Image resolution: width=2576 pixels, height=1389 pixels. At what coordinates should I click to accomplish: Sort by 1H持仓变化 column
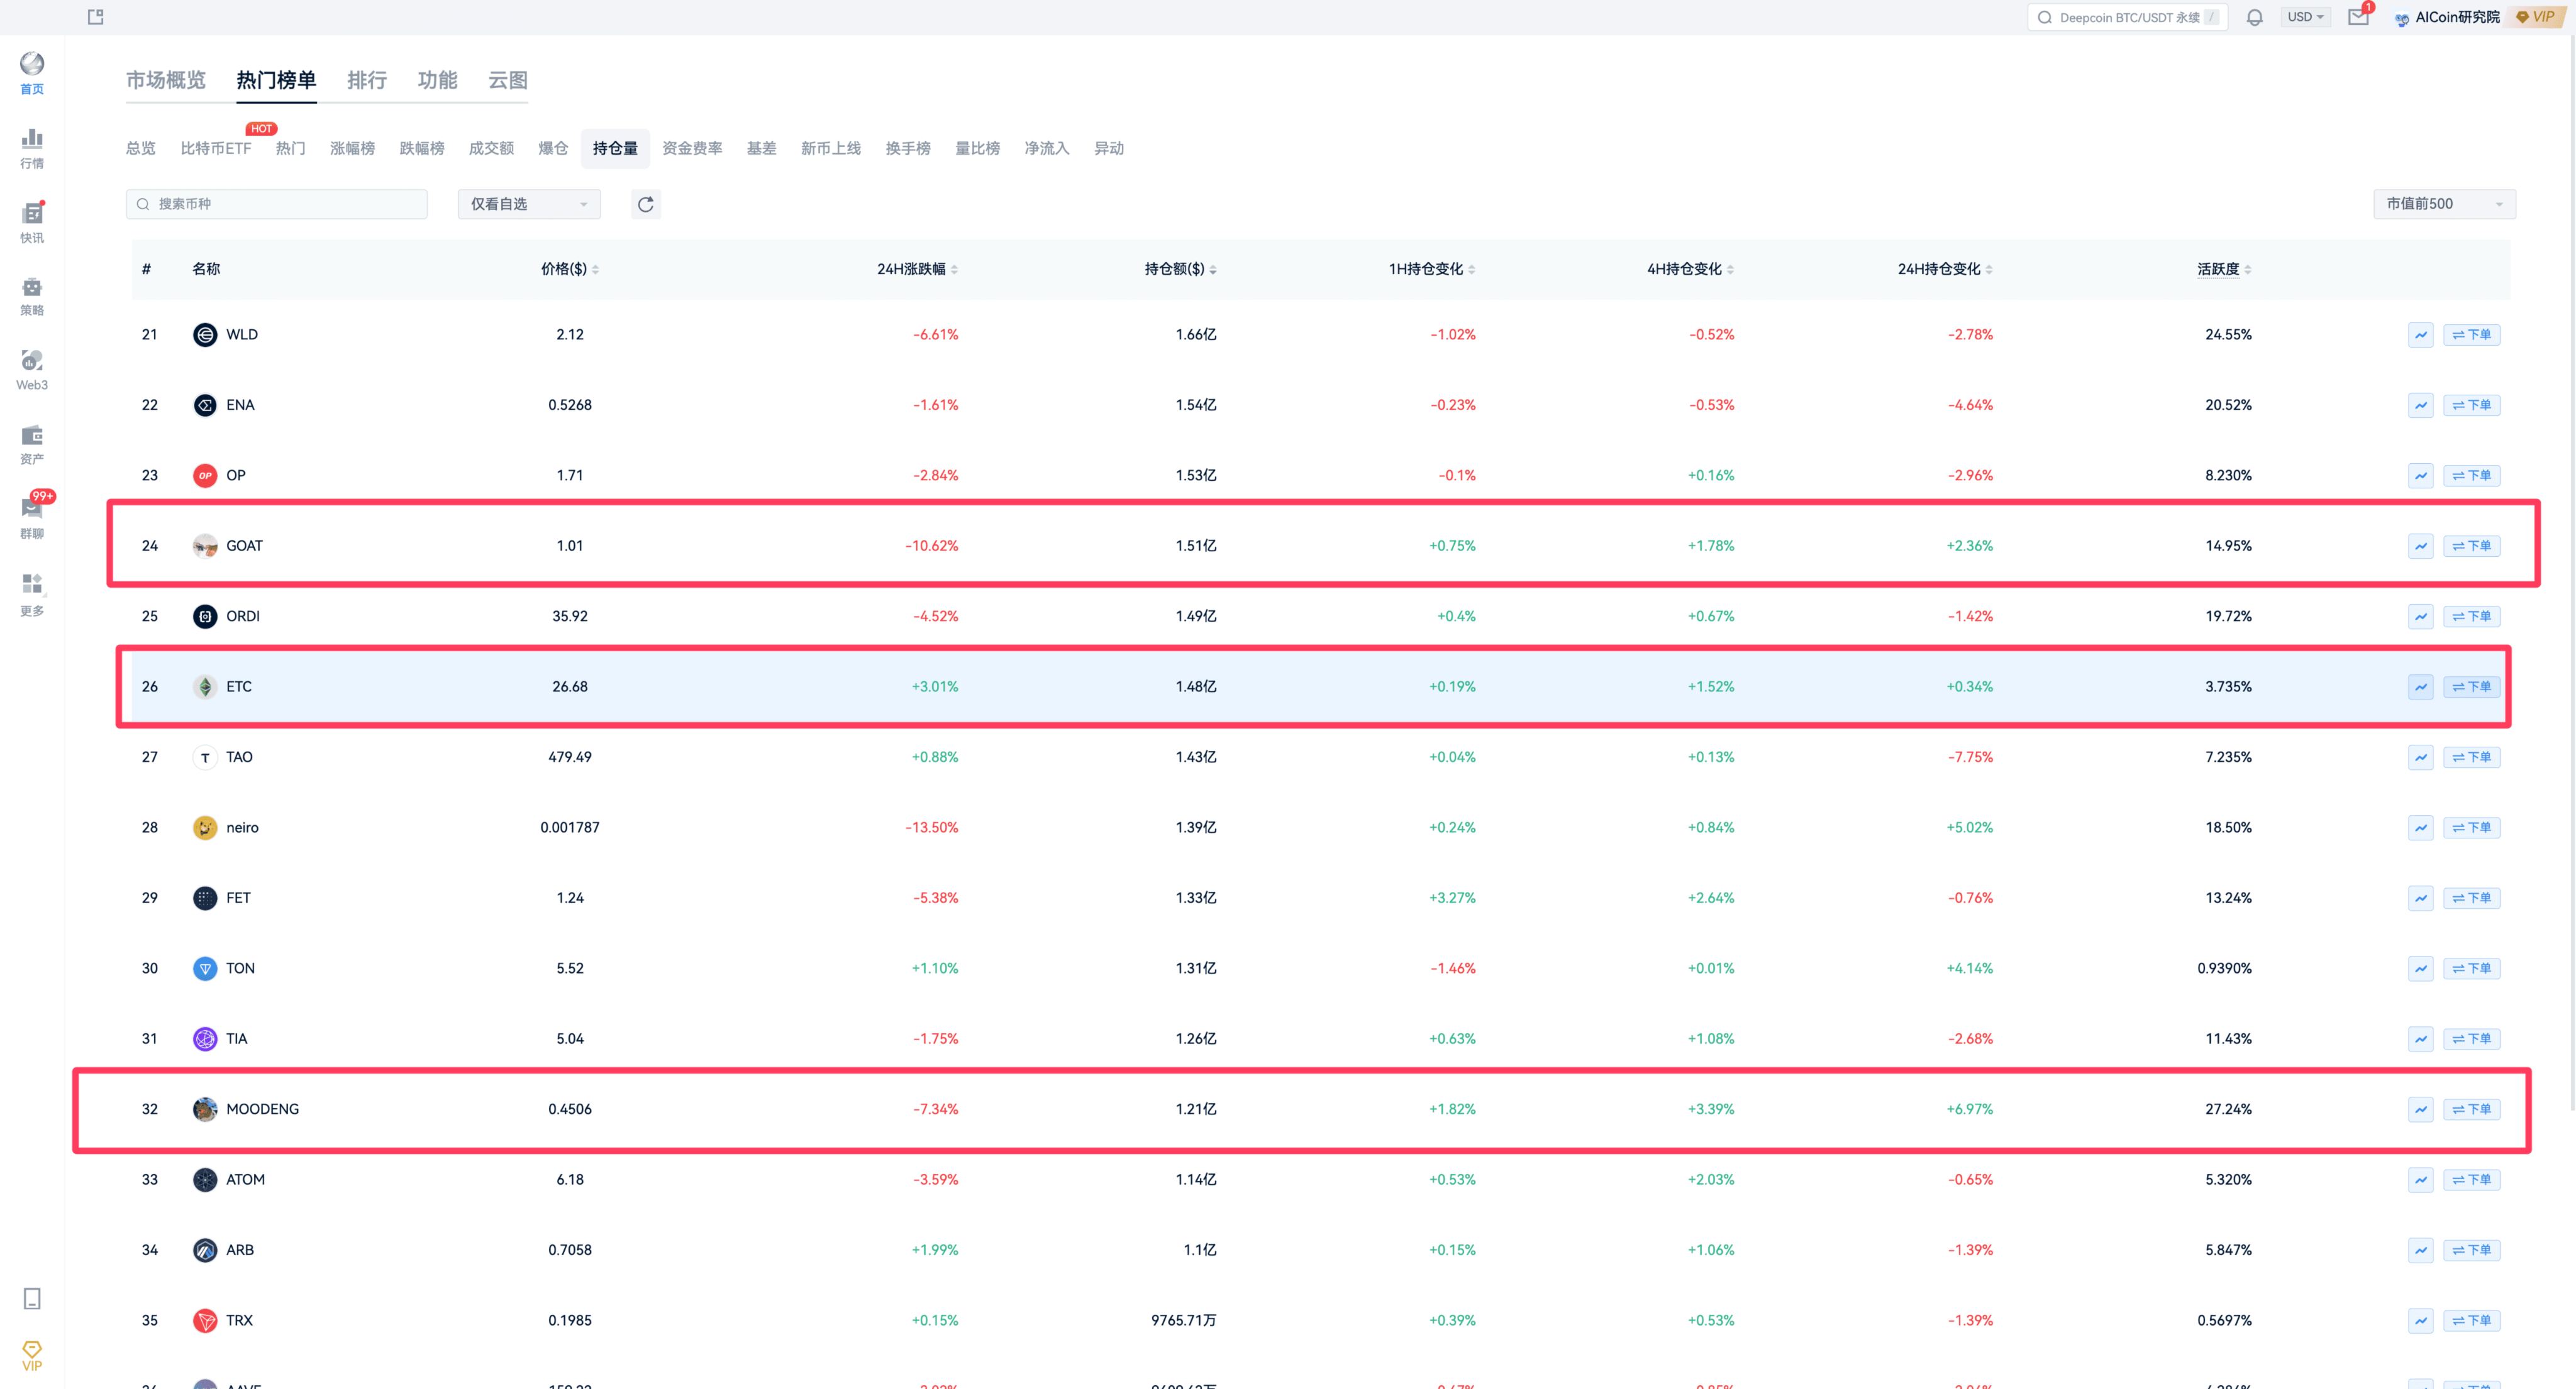tap(1432, 269)
